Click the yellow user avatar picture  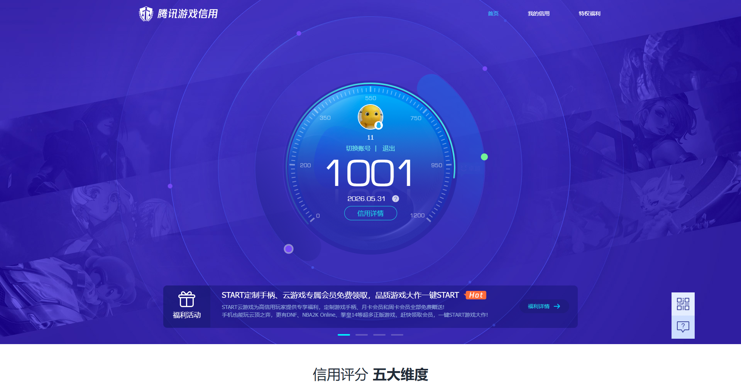coord(370,117)
